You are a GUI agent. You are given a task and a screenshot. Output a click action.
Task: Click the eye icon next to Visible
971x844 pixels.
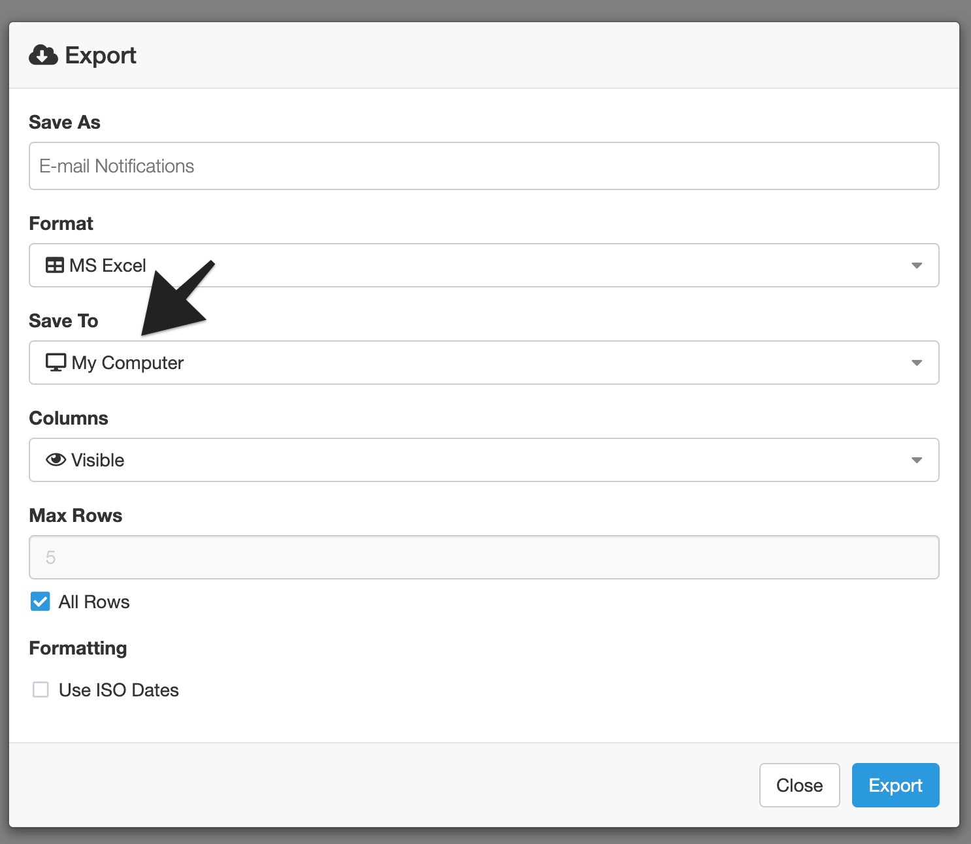[56, 460]
